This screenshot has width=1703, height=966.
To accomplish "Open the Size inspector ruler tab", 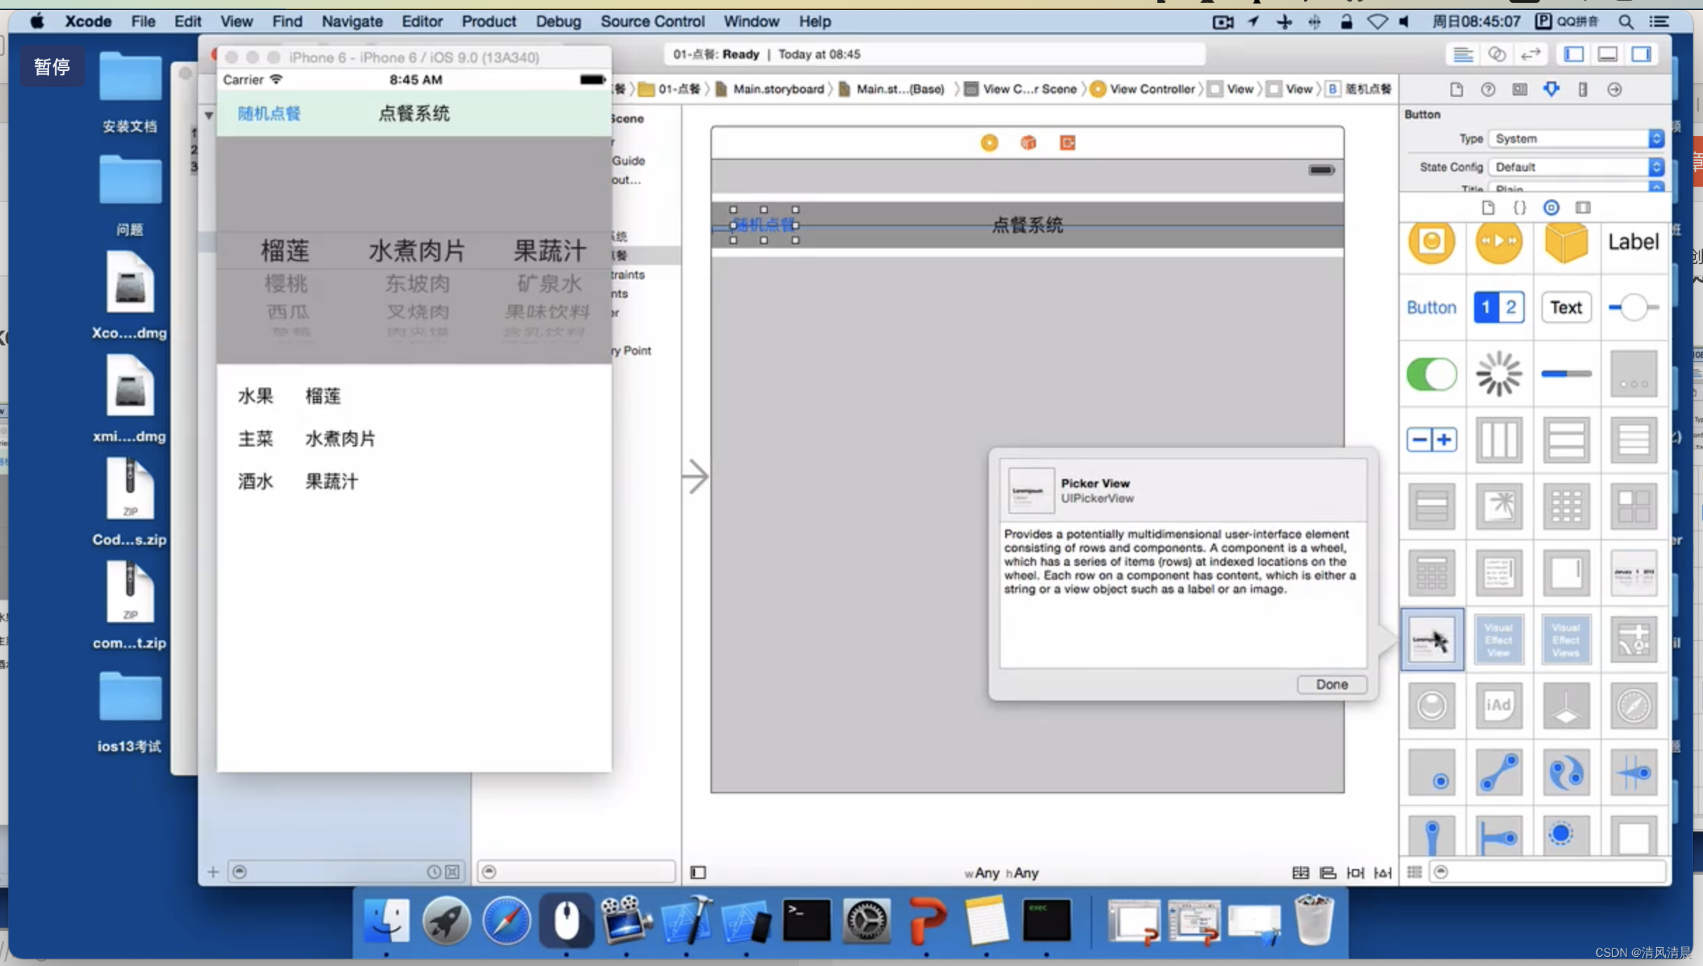I will tap(1583, 89).
